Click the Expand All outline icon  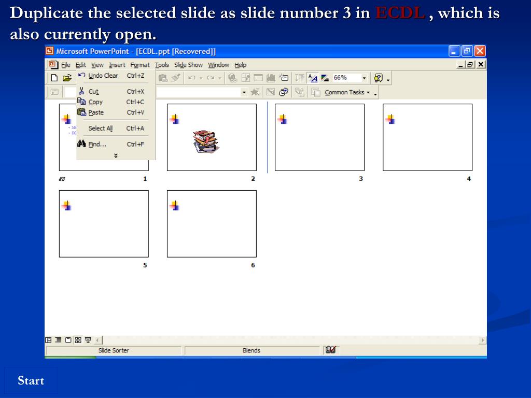tap(299, 78)
